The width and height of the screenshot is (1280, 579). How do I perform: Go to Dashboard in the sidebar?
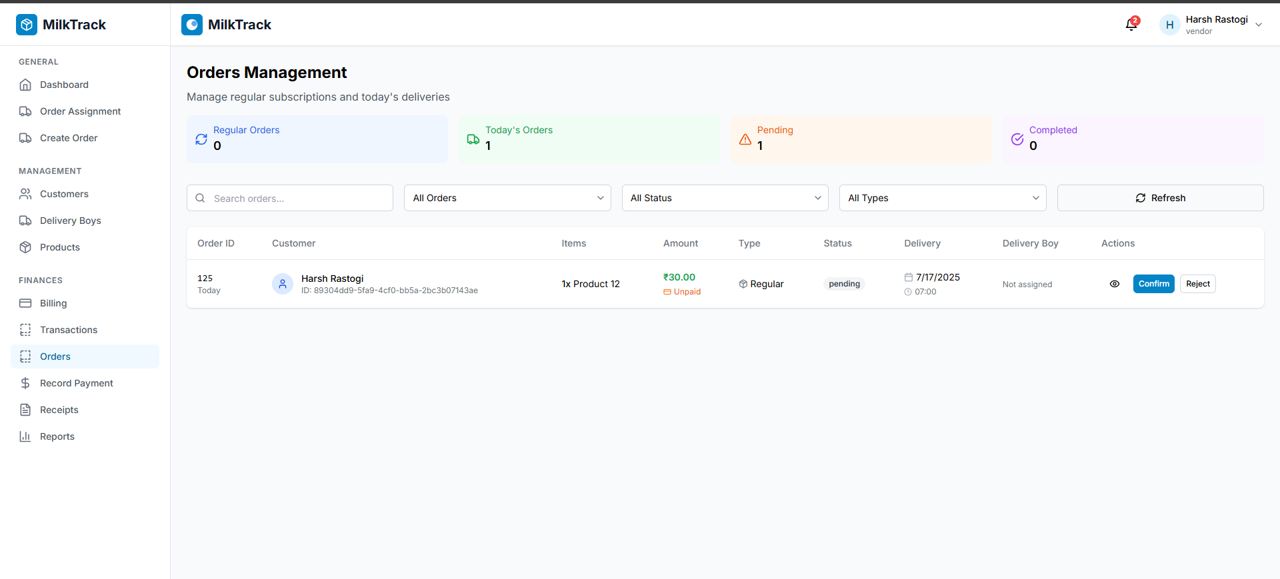(64, 85)
